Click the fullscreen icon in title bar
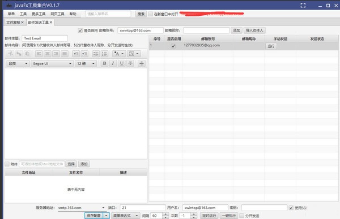This screenshot has height=219, width=340. click(x=303, y=6)
